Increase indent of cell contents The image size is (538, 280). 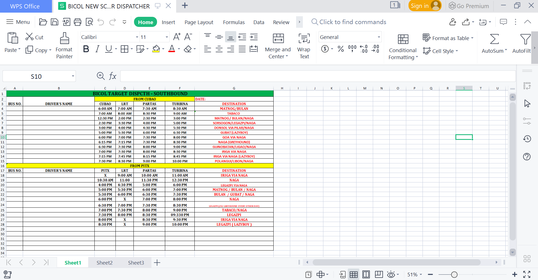(254, 37)
